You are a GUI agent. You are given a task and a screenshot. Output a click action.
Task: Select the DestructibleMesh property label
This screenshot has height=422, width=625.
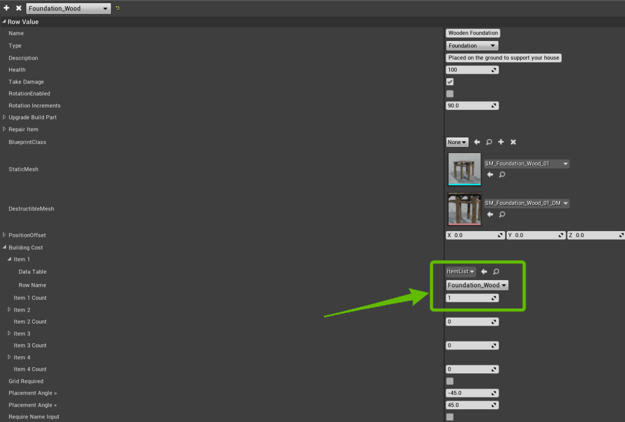click(31, 209)
